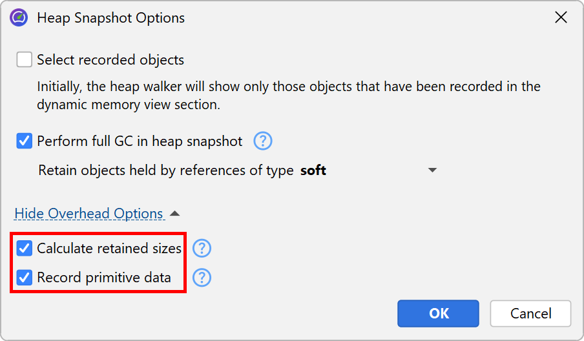This screenshot has height=341, width=584.
Task: Collapse overhead options using the triangle arrow
Action: pyautogui.click(x=175, y=214)
